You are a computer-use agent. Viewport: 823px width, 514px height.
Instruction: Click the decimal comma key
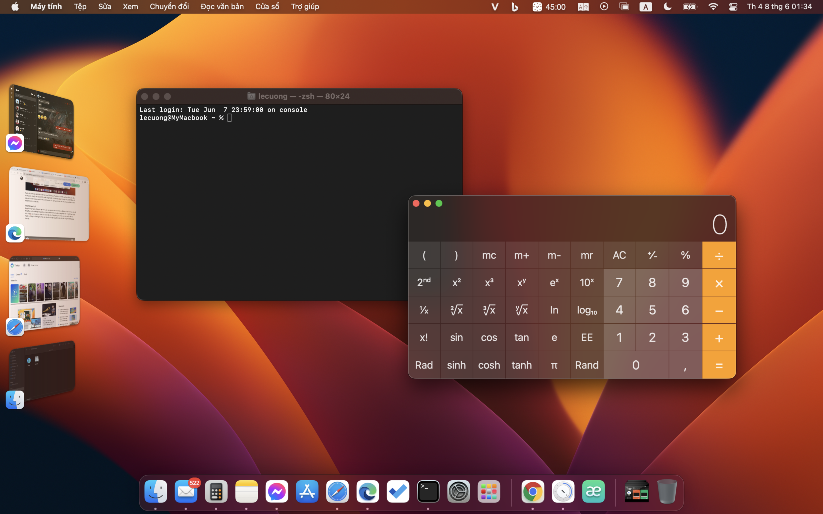(x=685, y=365)
